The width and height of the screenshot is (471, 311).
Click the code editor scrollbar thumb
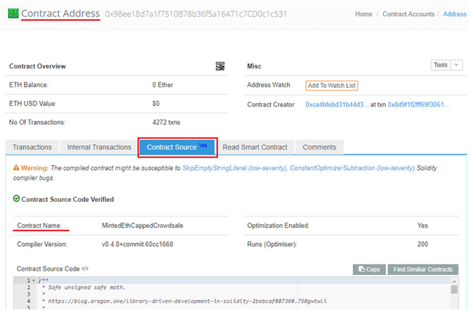point(454,290)
